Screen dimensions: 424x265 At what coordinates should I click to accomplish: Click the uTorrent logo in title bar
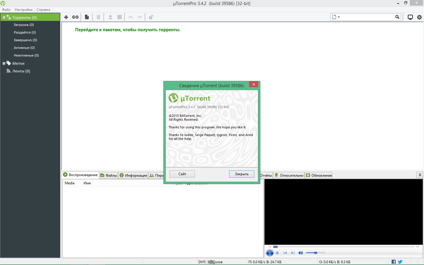pyautogui.click(x=3, y=3)
